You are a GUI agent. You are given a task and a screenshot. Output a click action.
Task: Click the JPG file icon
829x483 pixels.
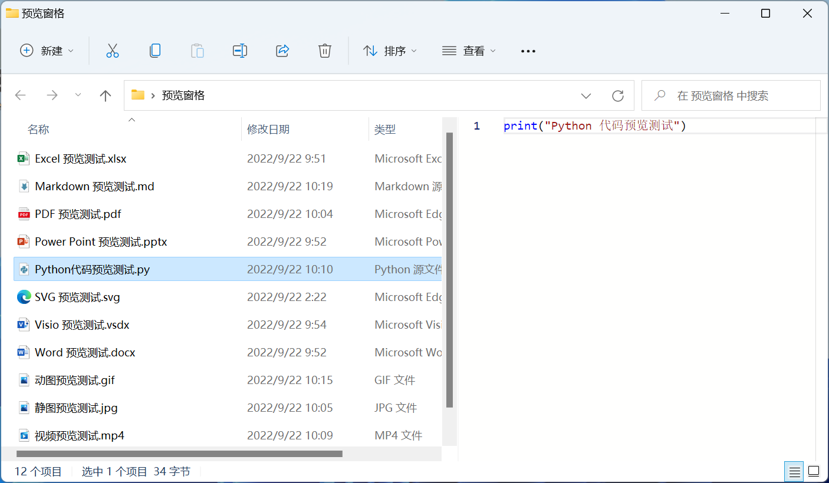point(24,408)
